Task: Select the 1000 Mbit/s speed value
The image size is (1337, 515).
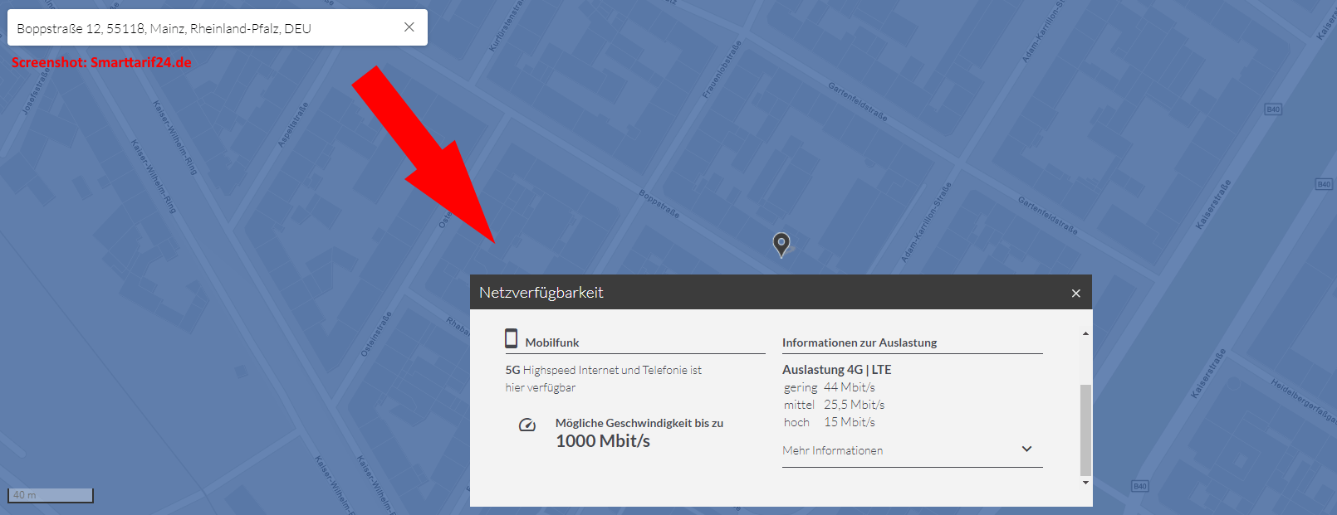Action: coord(603,441)
